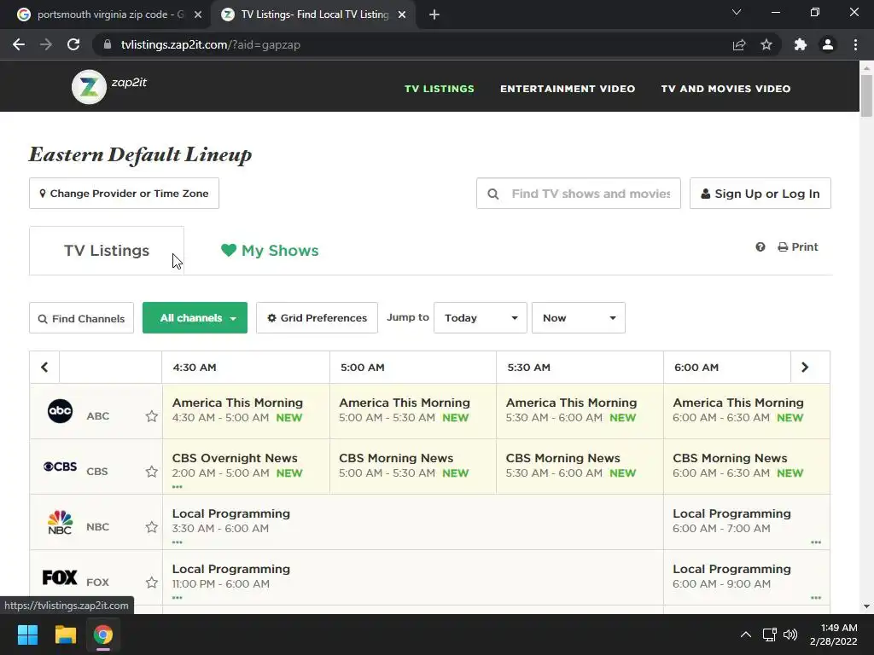The image size is (874, 655).
Task: Click the zap2it logo icon
Action: click(89, 87)
